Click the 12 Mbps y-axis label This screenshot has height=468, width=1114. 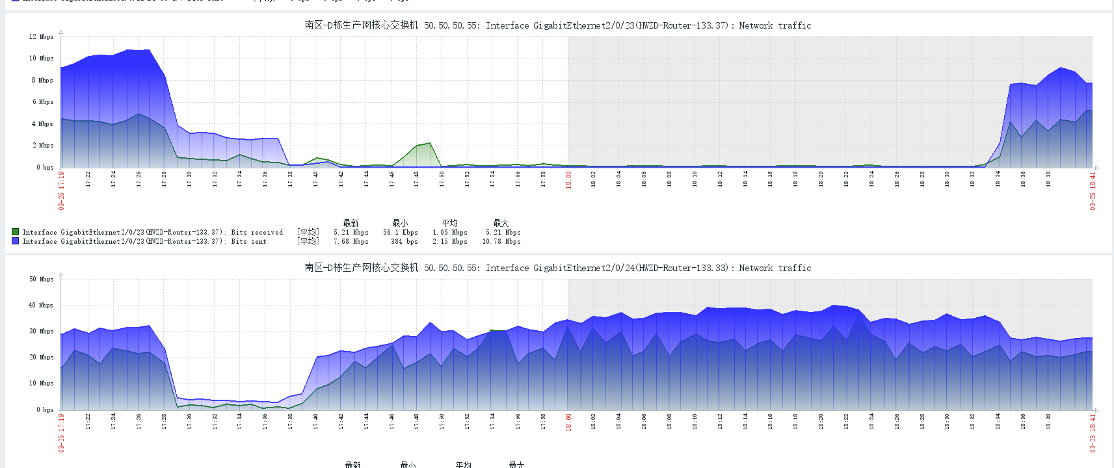[42, 37]
